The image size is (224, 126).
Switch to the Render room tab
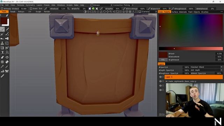point(47,12)
